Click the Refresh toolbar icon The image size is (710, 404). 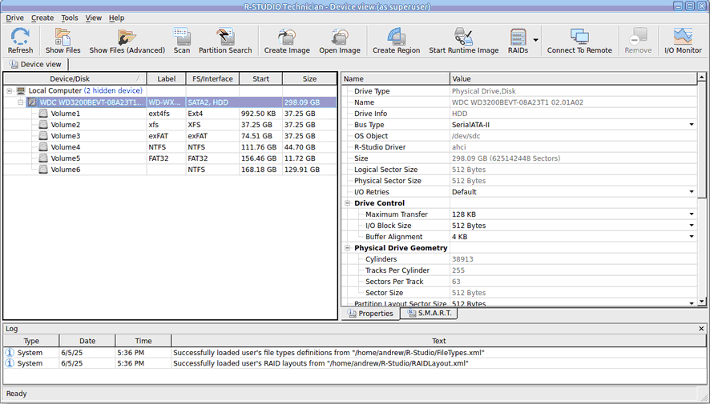point(20,40)
